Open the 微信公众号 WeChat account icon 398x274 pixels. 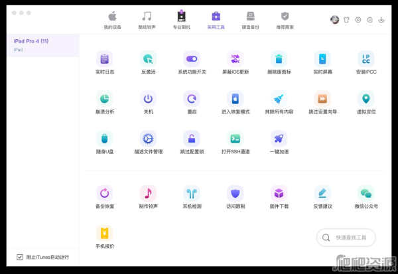366,194
